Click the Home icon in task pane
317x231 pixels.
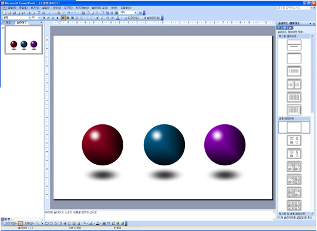(x=291, y=28)
